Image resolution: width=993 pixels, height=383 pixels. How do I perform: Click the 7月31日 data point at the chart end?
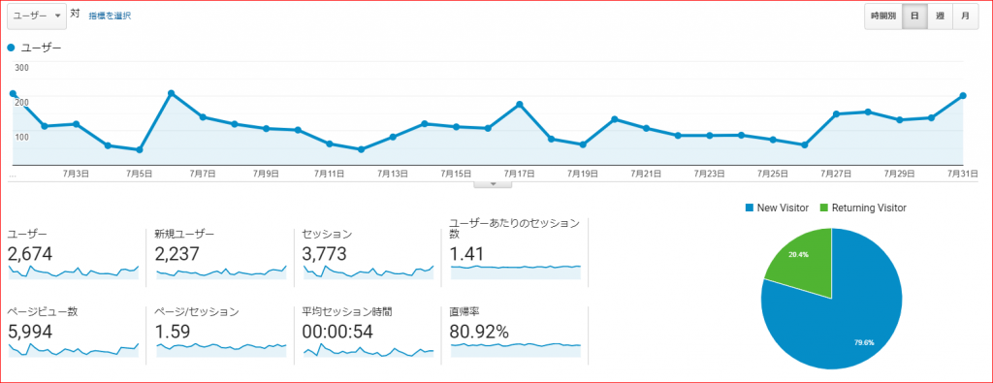(x=963, y=96)
